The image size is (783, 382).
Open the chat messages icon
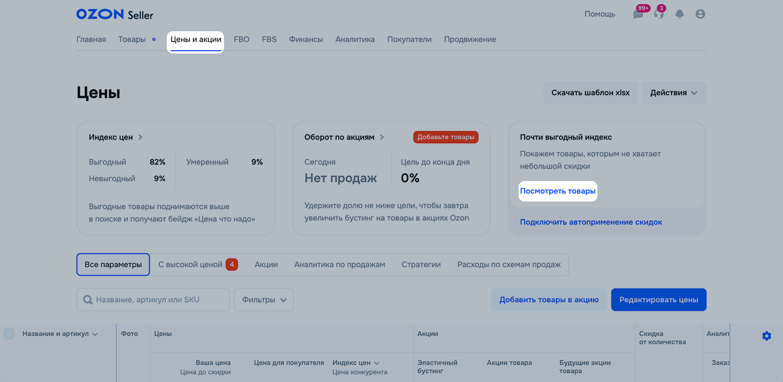(638, 14)
